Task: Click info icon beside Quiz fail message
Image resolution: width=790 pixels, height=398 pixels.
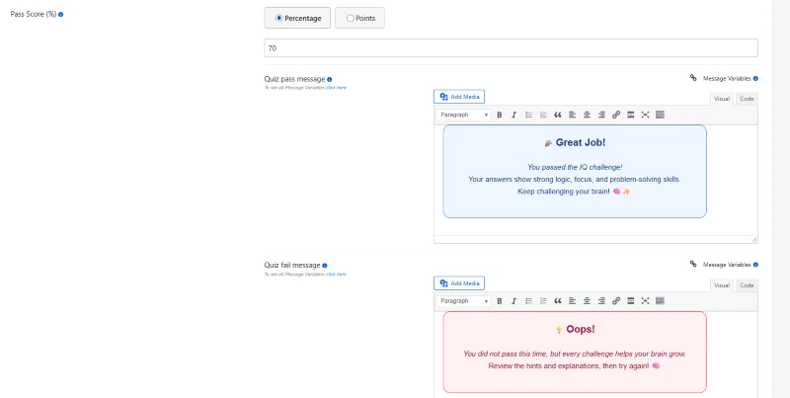Action: click(x=325, y=266)
